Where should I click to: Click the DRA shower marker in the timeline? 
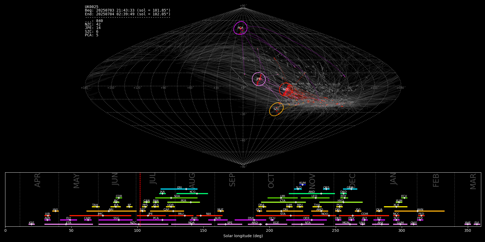tap(263, 207)
